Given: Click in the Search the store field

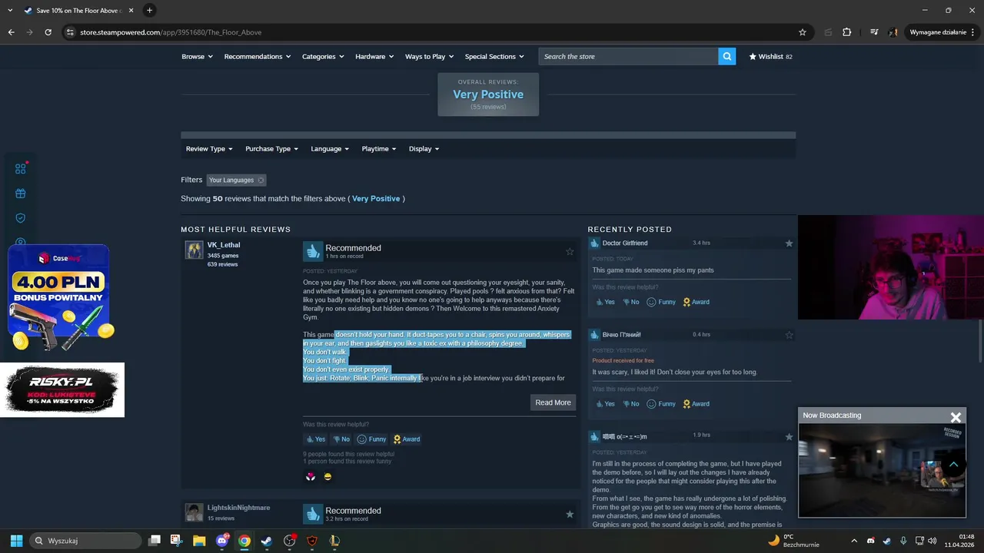Looking at the screenshot, I should (x=628, y=56).
